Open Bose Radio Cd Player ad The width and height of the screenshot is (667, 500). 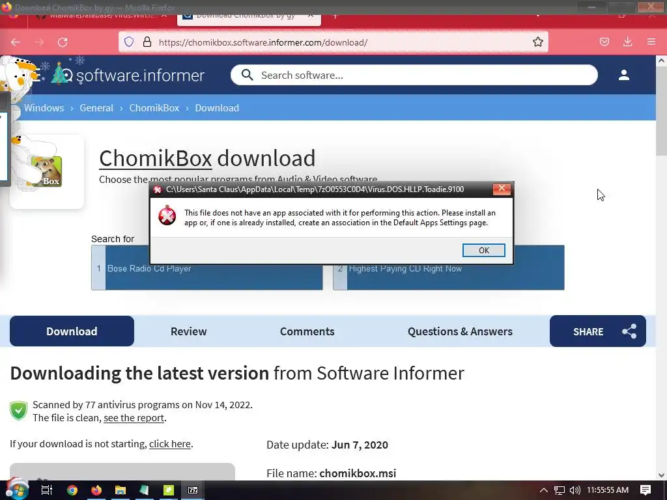207,268
